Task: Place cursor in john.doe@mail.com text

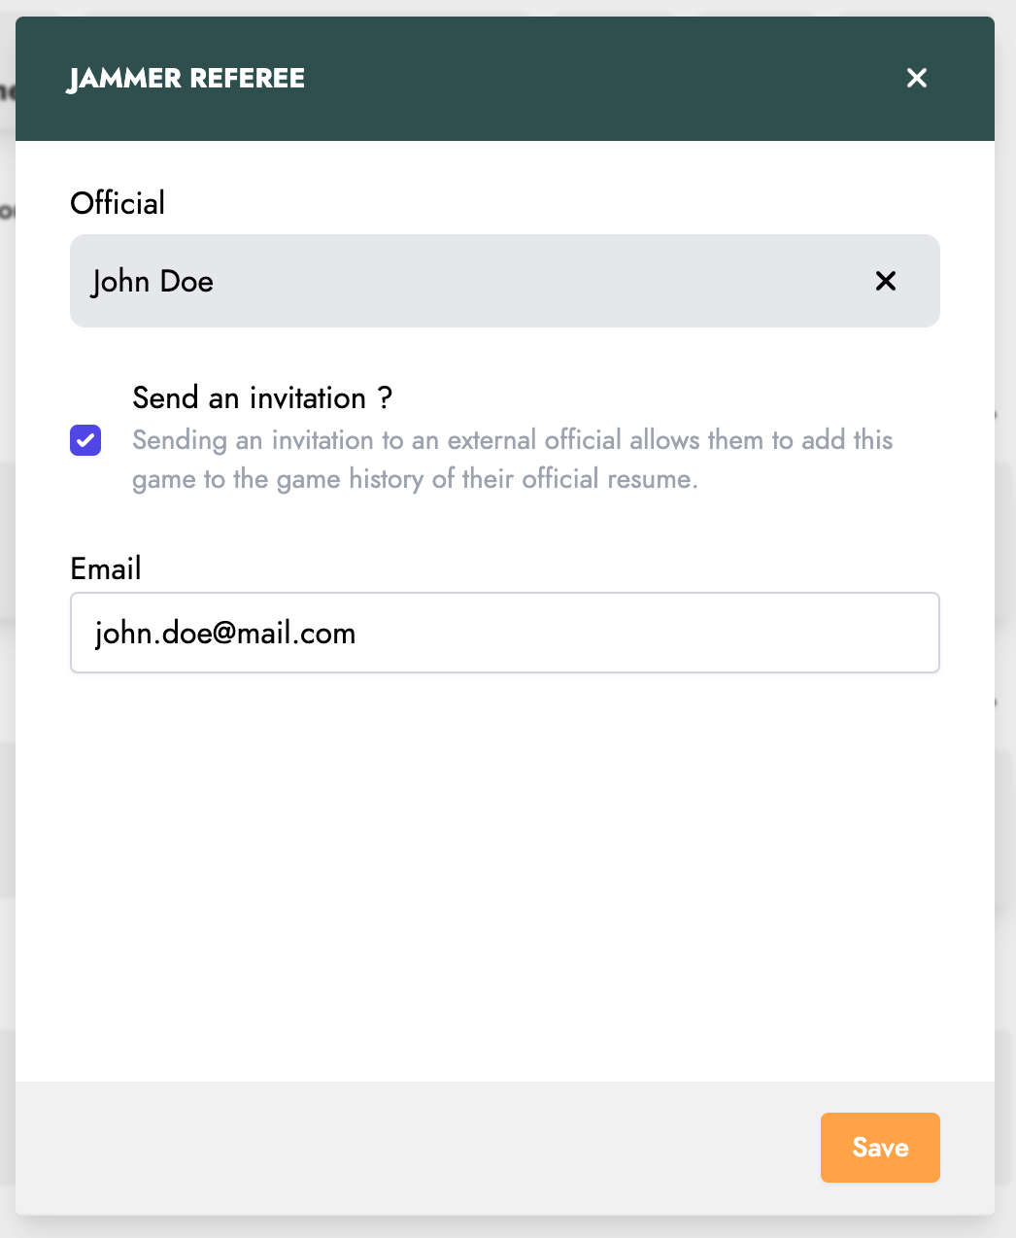Action: 225,633
